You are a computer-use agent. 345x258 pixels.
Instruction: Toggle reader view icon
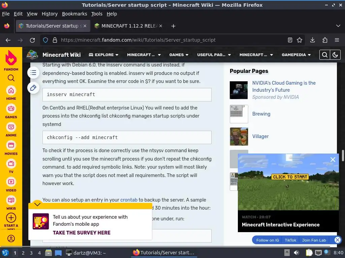290,40
